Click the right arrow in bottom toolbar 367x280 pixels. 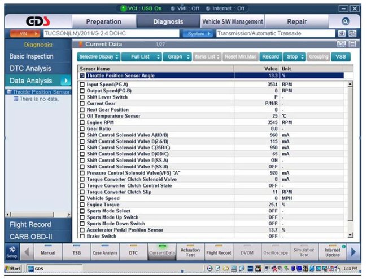coord(353,252)
